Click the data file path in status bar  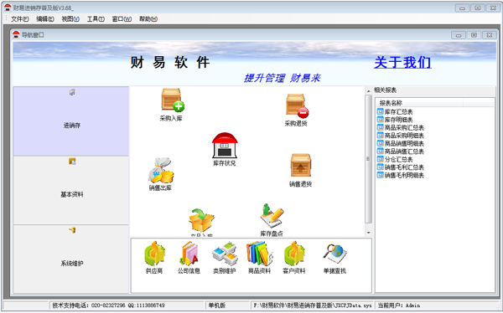(x=313, y=305)
